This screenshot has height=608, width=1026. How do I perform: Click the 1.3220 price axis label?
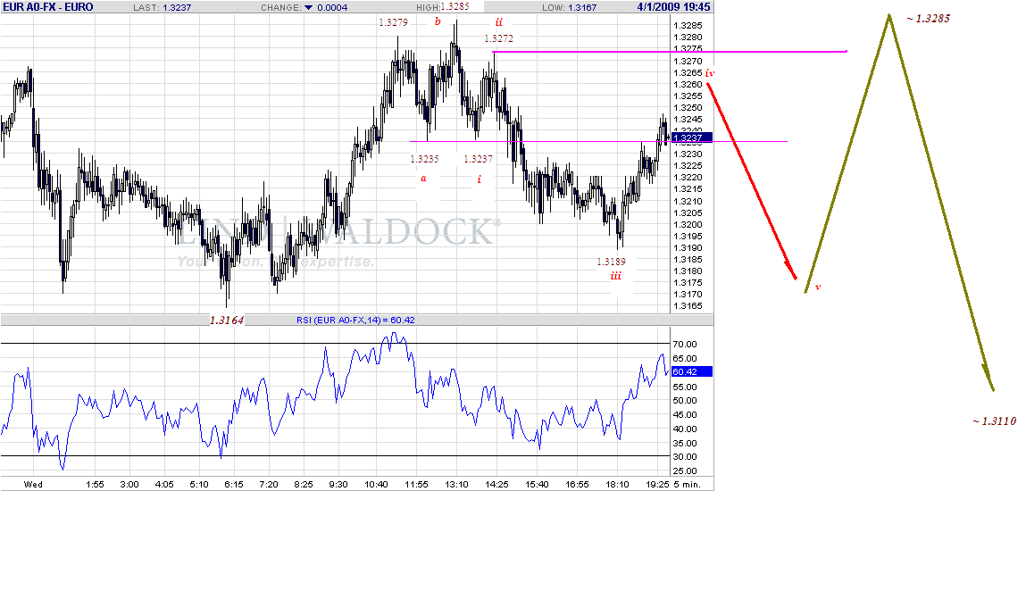(688, 178)
